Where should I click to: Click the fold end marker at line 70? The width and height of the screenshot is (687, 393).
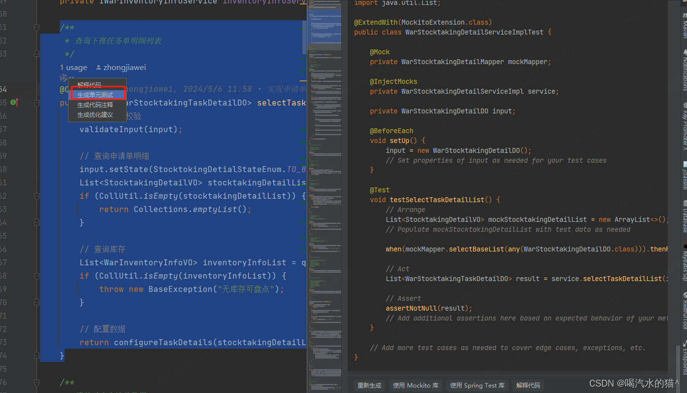36,302
